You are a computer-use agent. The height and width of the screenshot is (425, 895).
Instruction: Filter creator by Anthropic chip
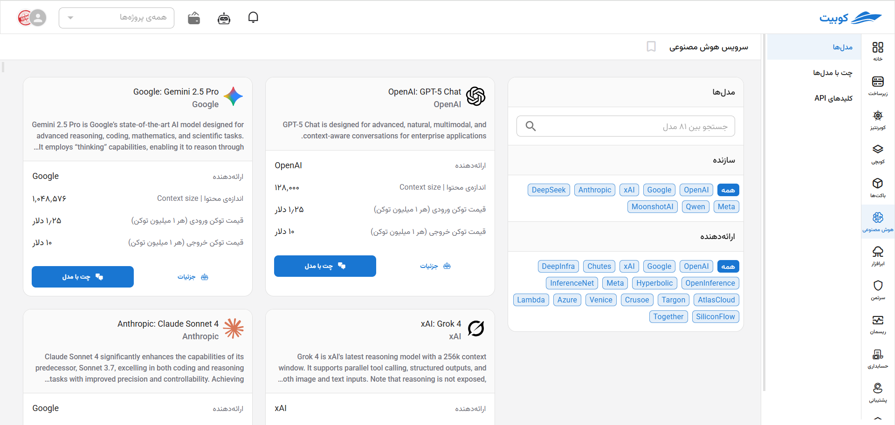click(x=595, y=190)
